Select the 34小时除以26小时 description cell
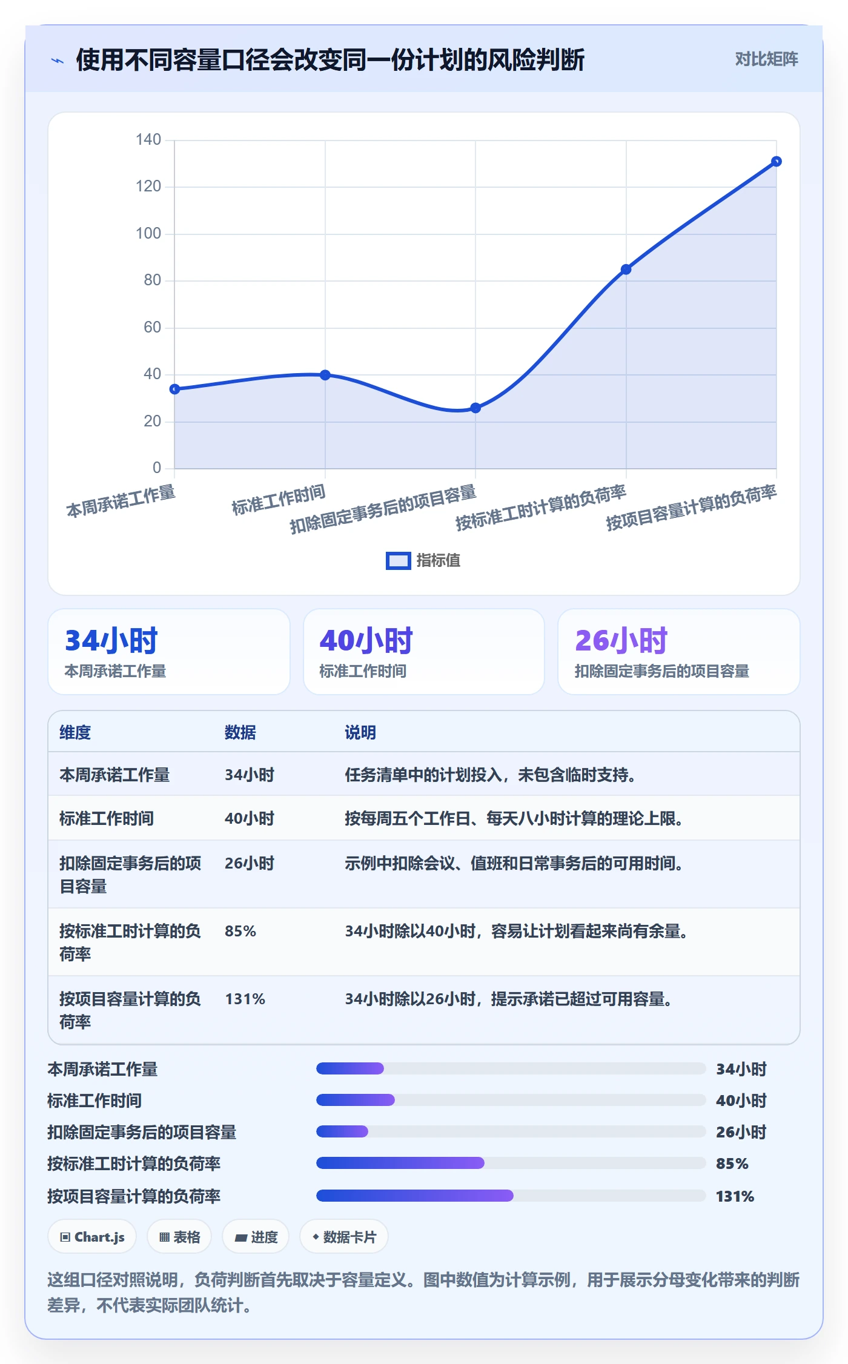This screenshot has height=1364, width=848. click(509, 999)
